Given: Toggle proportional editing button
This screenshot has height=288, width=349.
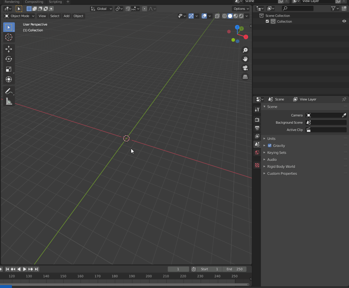Looking at the screenshot, I should [x=145, y=9].
